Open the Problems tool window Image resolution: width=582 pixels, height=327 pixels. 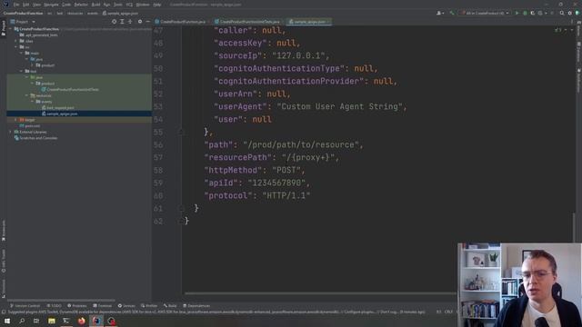(x=76, y=306)
